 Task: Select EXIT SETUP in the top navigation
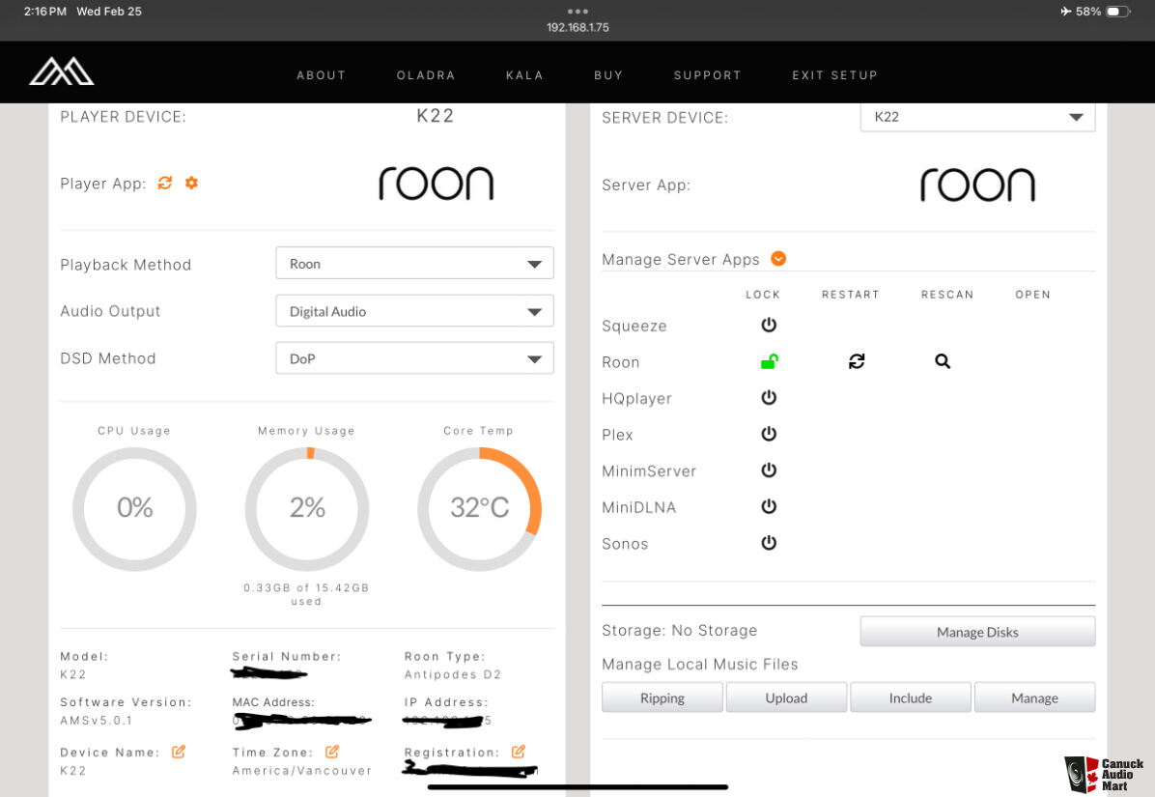coord(834,75)
